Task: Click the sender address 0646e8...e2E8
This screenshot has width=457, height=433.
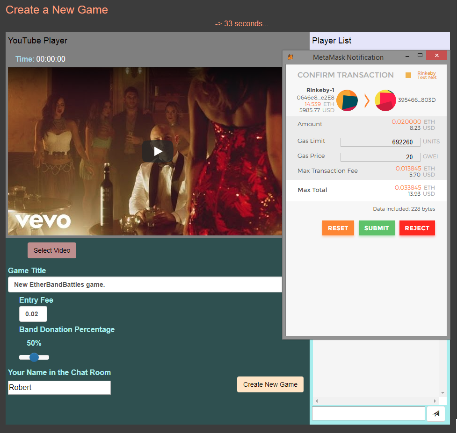Action: pos(315,98)
